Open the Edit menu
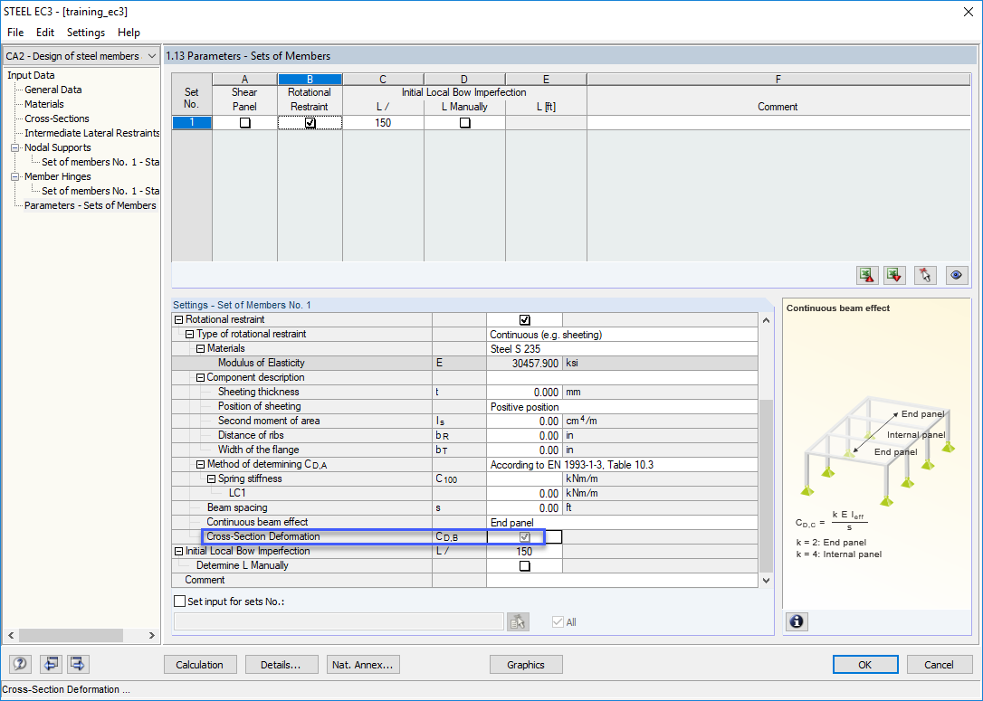983x701 pixels. (x=45, y=33)
